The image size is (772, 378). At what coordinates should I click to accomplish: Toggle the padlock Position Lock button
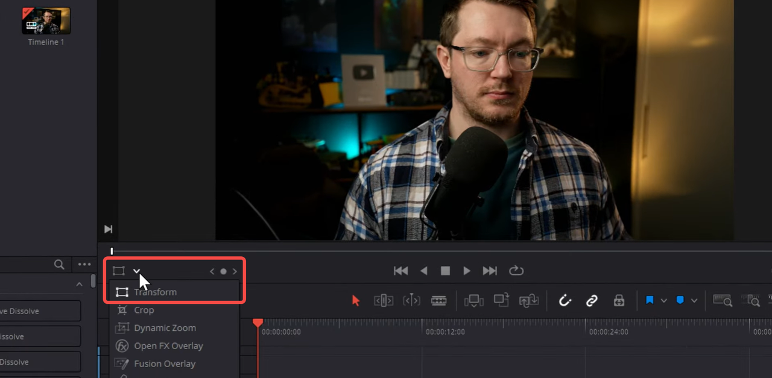click(x=619, y=300)
